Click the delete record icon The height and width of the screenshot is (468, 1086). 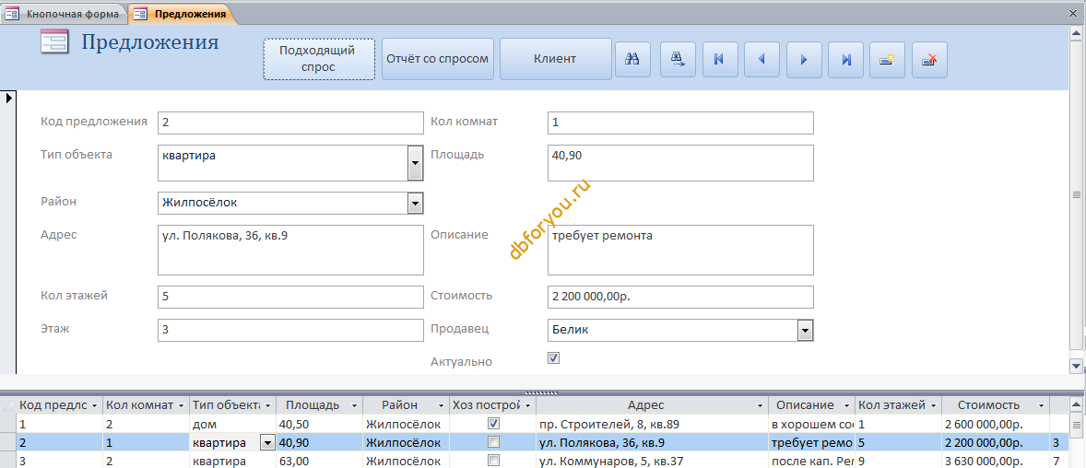click(x=929, y=60)
